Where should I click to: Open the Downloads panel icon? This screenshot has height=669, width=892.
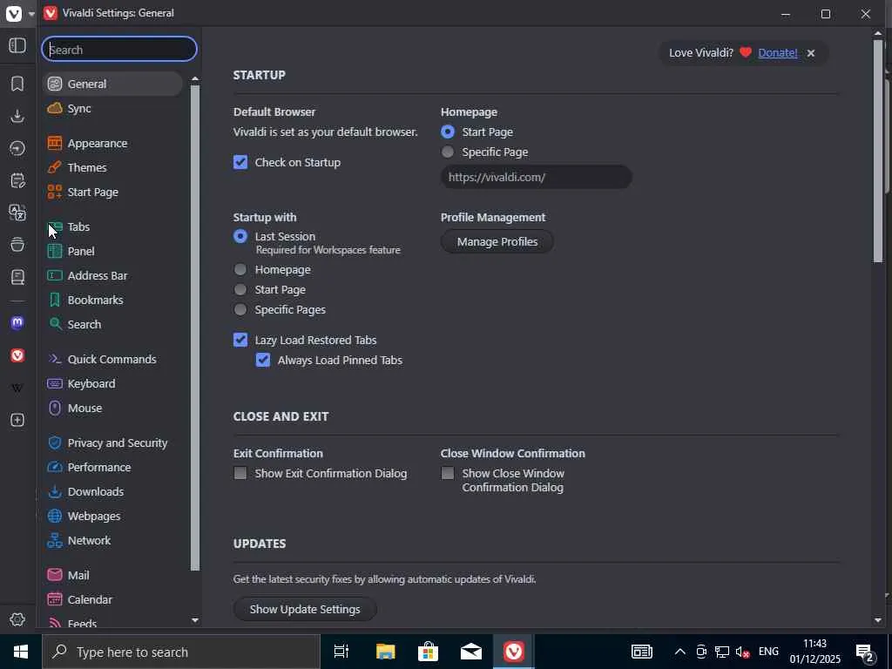pos(17,116)
